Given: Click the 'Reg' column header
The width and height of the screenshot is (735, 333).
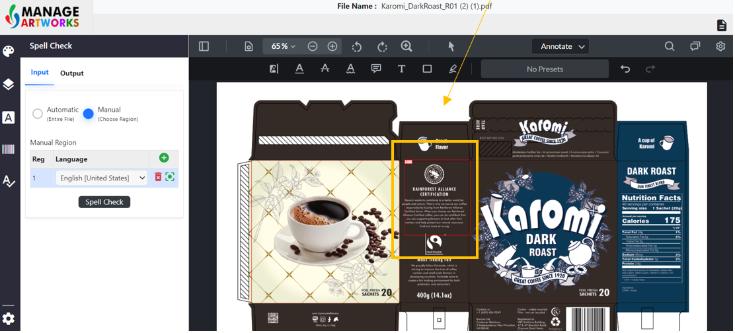Looking at the screenshot, I should coord(38,159).
